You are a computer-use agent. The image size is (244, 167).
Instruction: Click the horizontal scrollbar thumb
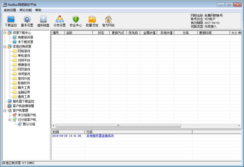(118, 126)
